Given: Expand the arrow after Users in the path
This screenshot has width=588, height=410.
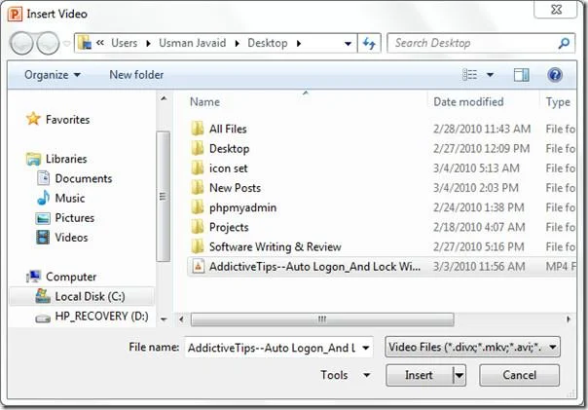Looking at the screenshot, I should (148, 44).
